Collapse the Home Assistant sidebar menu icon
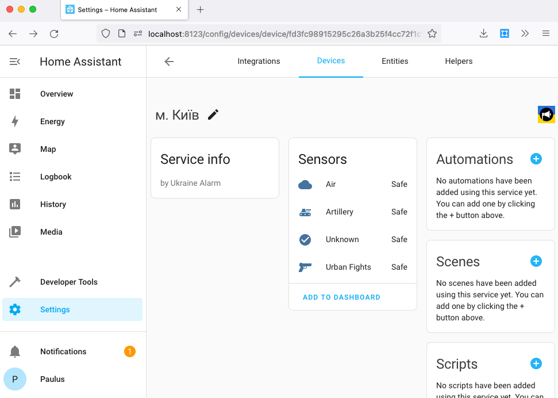This screenshot has width=558, height=398. pyautogui.click(x=14, y=62)
